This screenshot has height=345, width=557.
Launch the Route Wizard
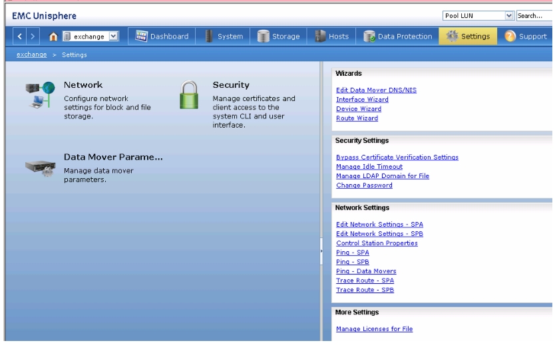pyautogui.click(x=357, y=118)
